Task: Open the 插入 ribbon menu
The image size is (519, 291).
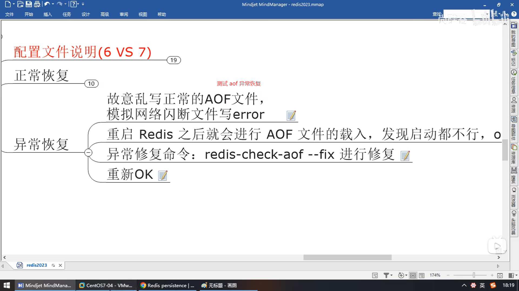Action: (48, 14)
